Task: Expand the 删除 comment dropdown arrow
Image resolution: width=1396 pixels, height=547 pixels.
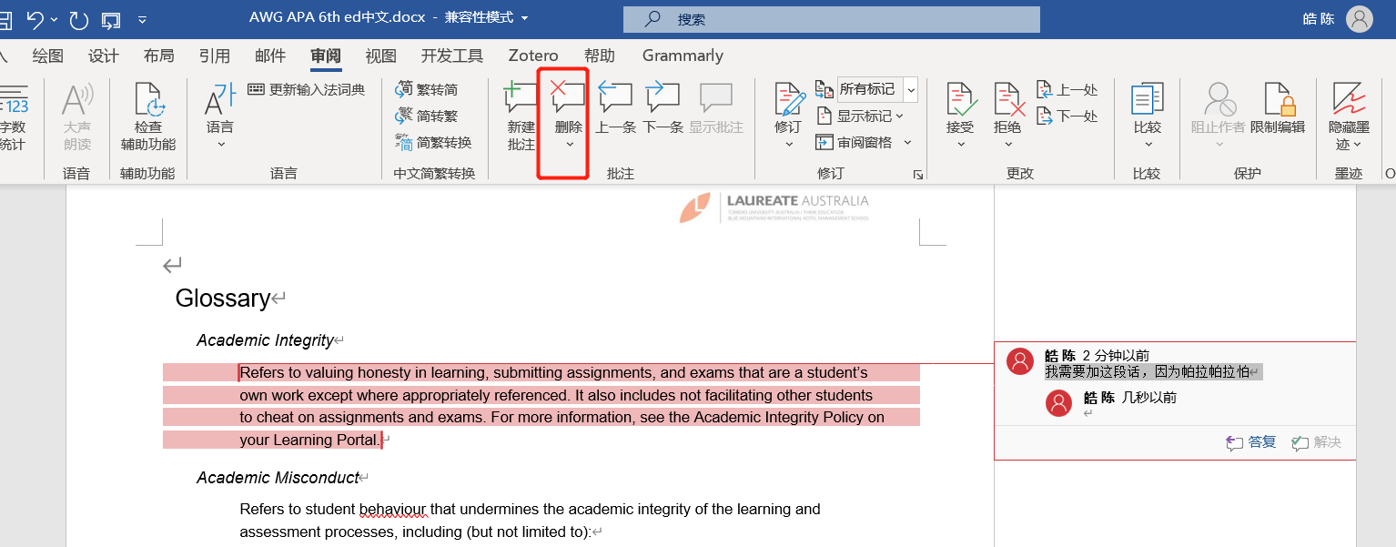Action: (569, 145)
